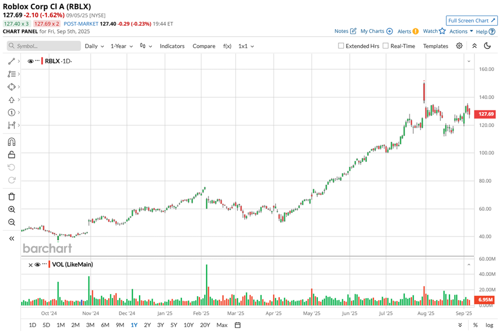
Task: Open the Indicators menu
Action: point(172,46)
